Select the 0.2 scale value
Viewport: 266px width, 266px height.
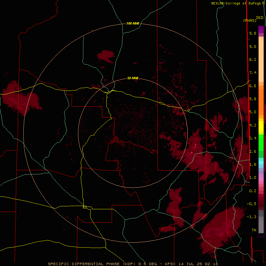pyautogui.click(x=253, y=191)
